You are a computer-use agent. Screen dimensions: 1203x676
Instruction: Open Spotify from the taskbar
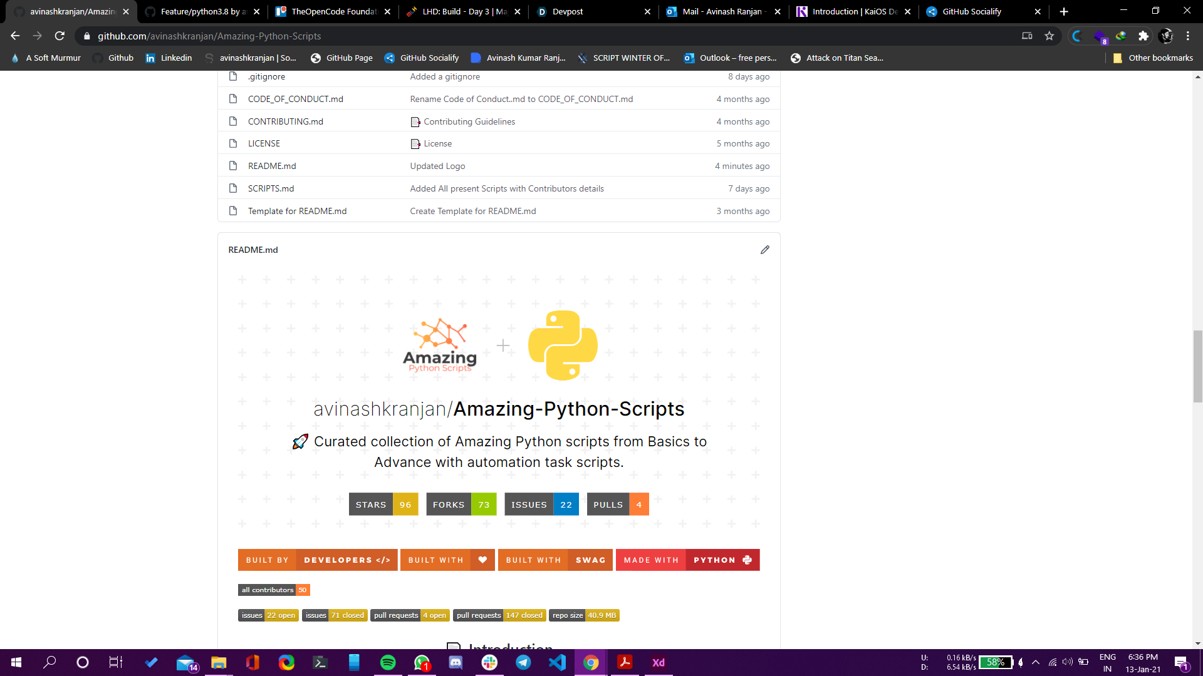tap(388, 662)
